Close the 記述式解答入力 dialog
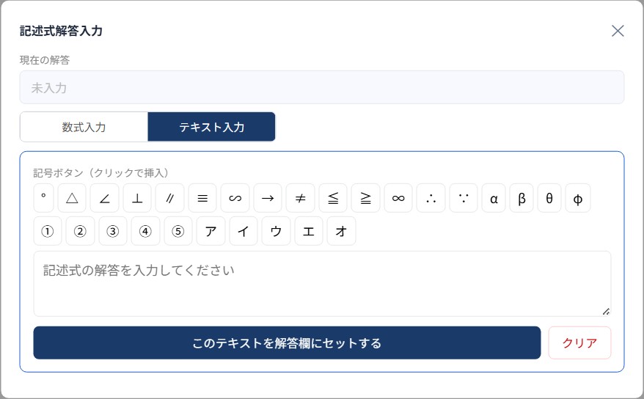The image size is (644, 399). (x=618, y=31)
